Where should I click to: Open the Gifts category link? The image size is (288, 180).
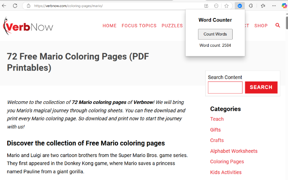coord(216,130)
